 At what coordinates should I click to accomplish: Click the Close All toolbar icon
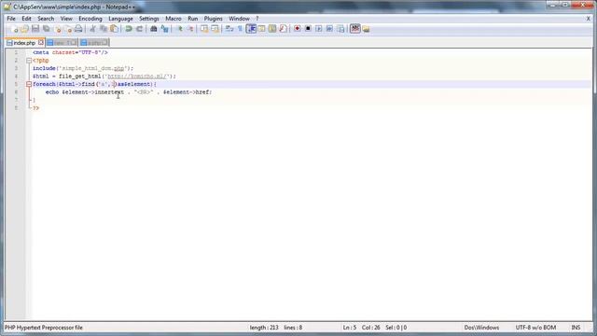tap(68, 29)
